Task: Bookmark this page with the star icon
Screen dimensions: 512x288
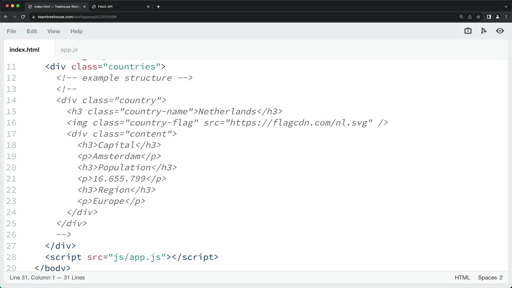Action: 478,17
